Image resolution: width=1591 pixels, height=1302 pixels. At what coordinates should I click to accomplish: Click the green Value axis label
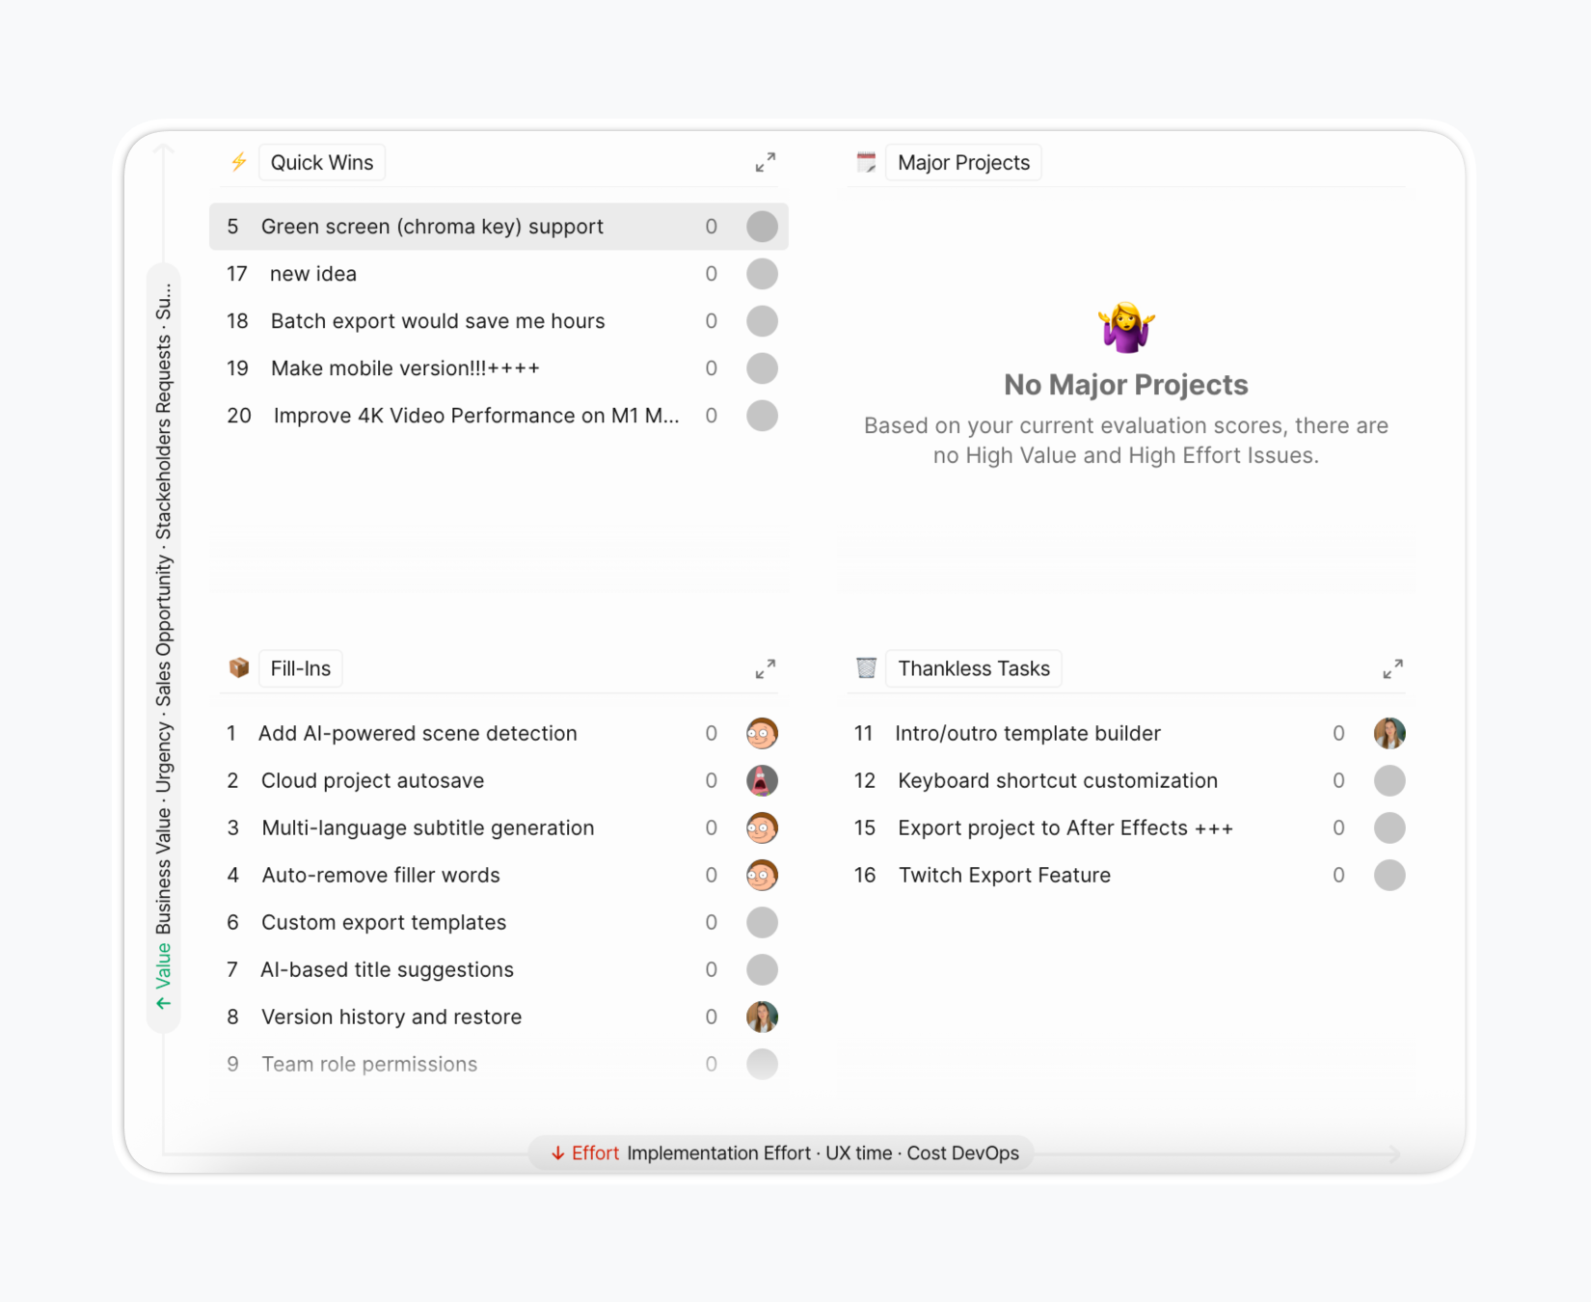[x=164, y=964]
